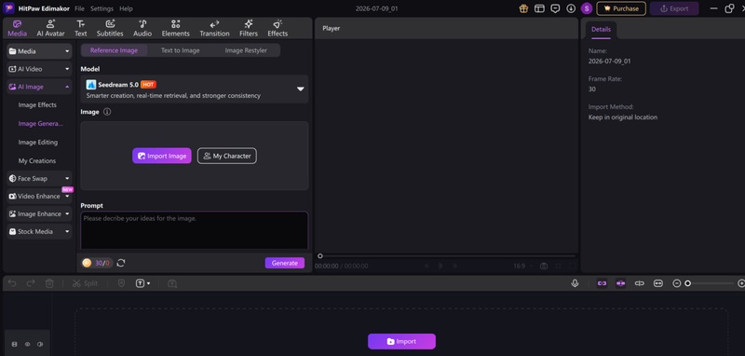Click the shield marker icon in timeline toolbar

pos(121,283)
